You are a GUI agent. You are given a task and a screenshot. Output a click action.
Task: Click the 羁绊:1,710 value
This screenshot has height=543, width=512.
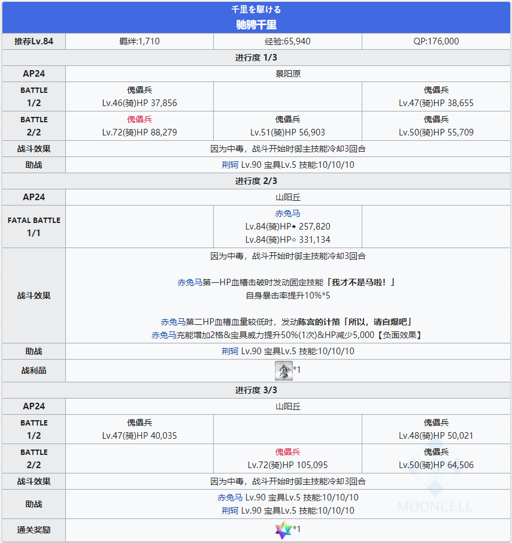(x=140, y=41)
